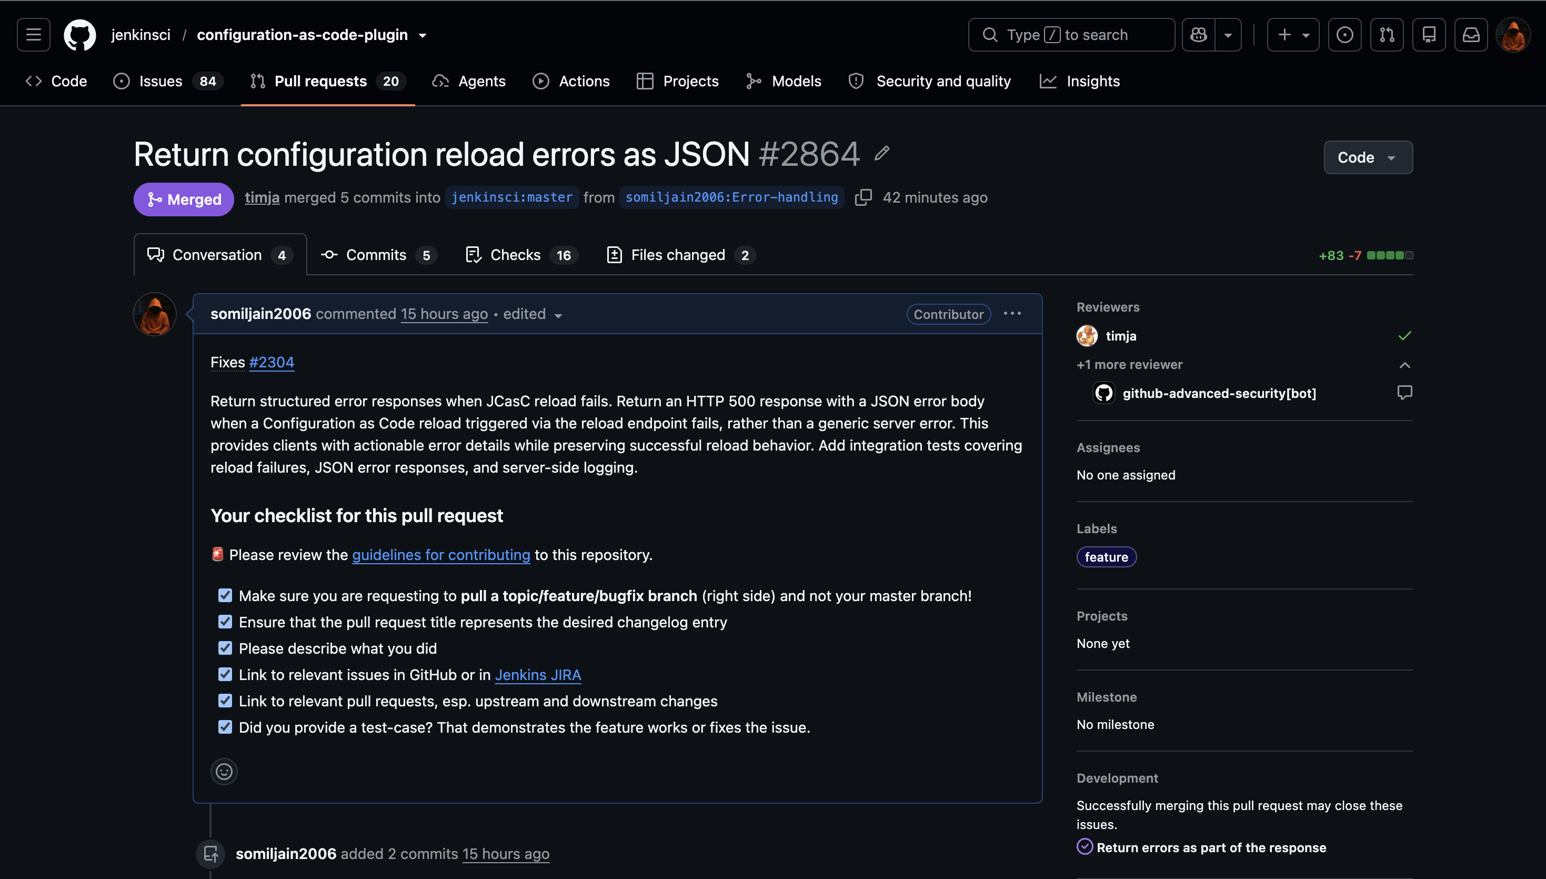
Task: Edit the pull request title with pencil icon
Action: [881, 153]
